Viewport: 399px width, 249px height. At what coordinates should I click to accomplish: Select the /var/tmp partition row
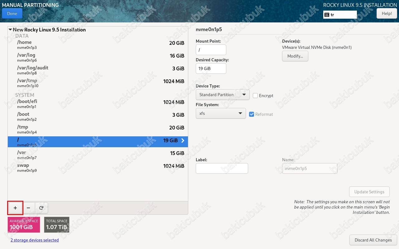point(98,83)
